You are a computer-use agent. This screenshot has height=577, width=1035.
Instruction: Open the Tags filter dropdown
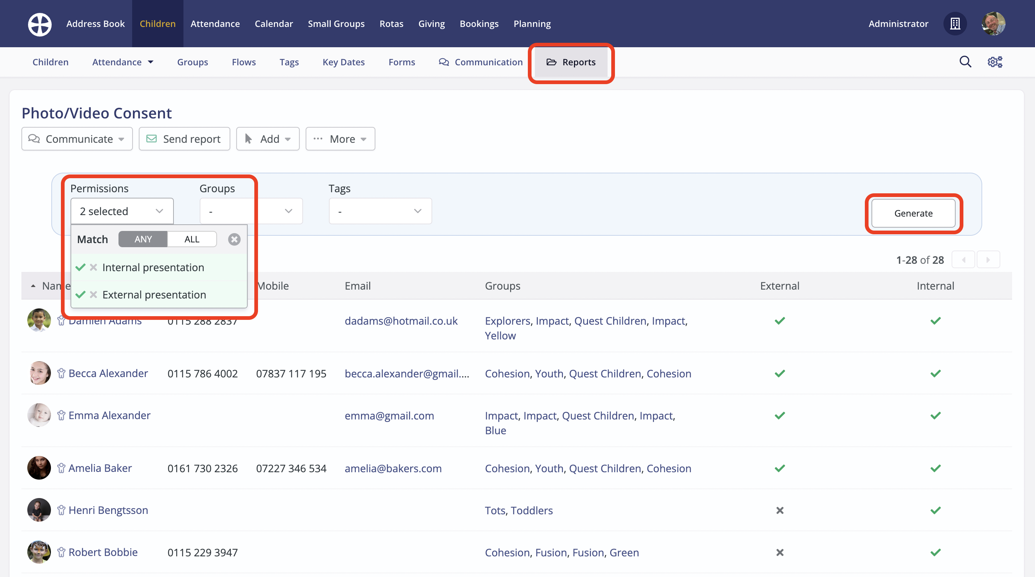pyautogui.click(x=380, y=211)
